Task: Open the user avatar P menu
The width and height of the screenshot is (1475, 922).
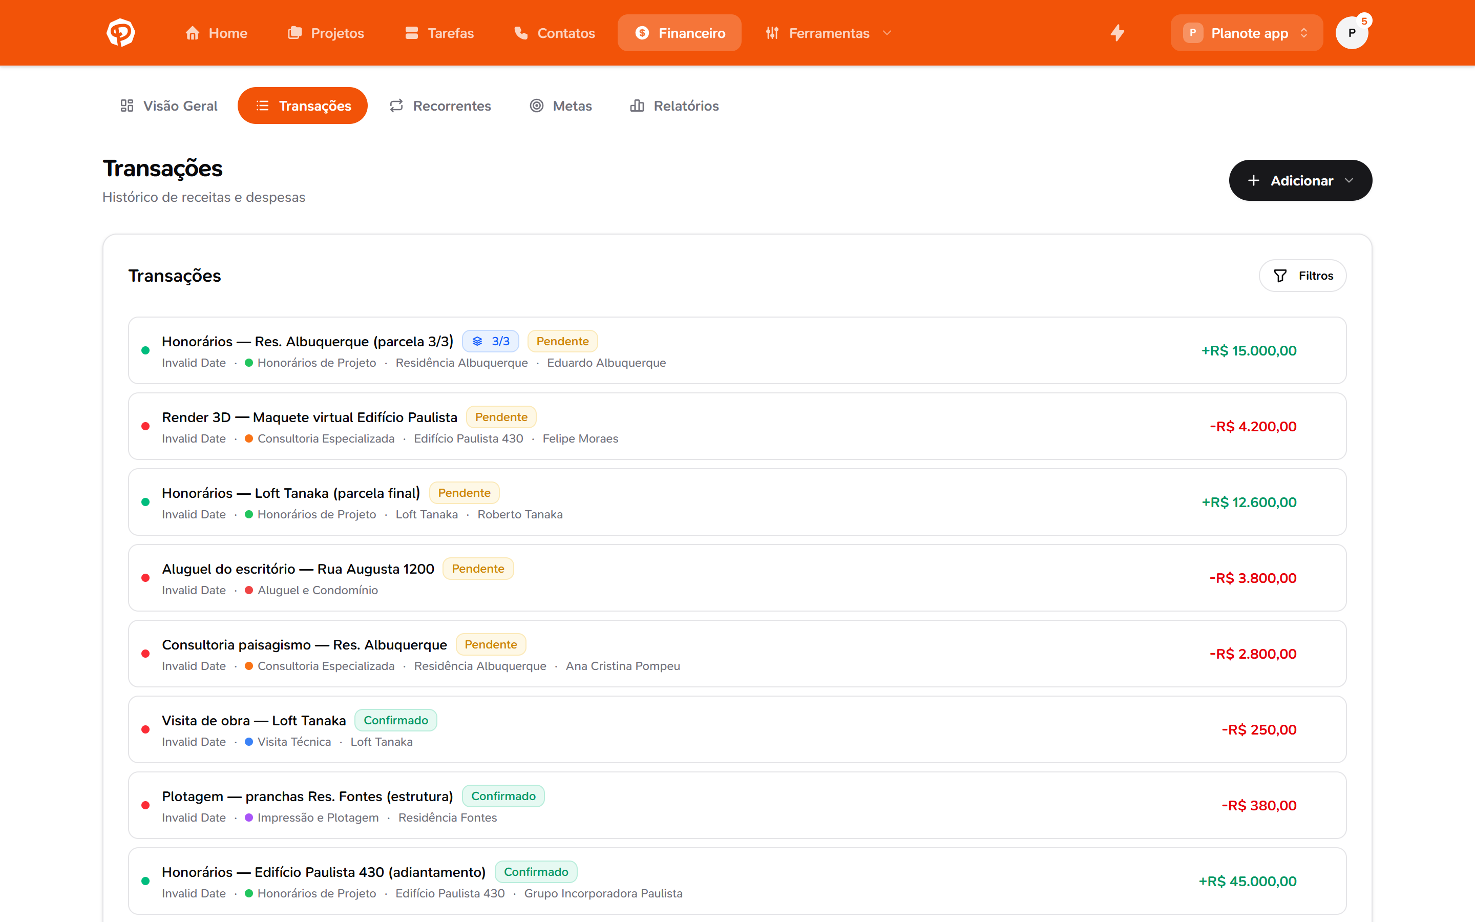Action: [x=1351, y=33]
